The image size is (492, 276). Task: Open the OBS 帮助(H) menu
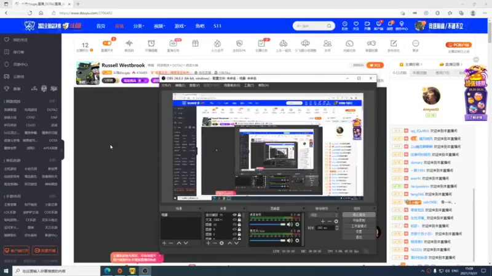pyautogui.click(x=263, y=85)
